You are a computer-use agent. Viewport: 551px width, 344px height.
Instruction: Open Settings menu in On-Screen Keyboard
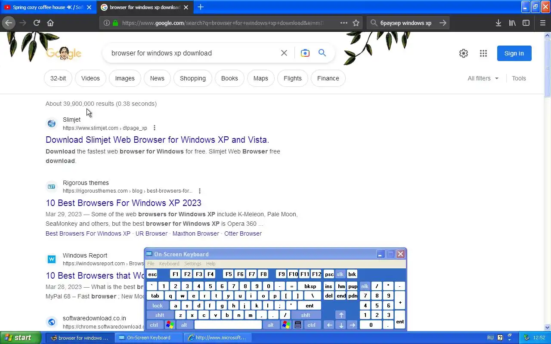click(x=193, y=264)
